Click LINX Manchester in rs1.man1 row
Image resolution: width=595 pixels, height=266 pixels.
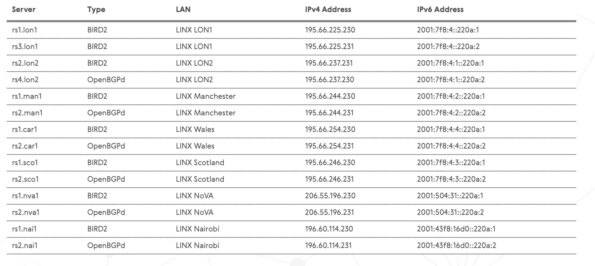[205, 96]
